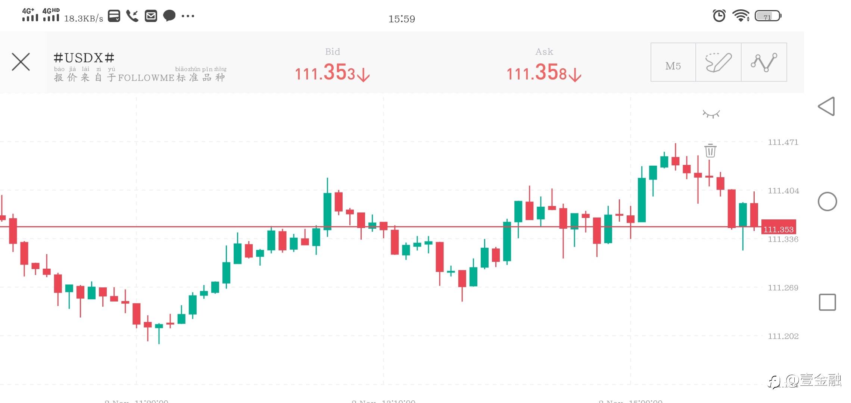Toggle the closed-eye visibility icon

(711, 114)
